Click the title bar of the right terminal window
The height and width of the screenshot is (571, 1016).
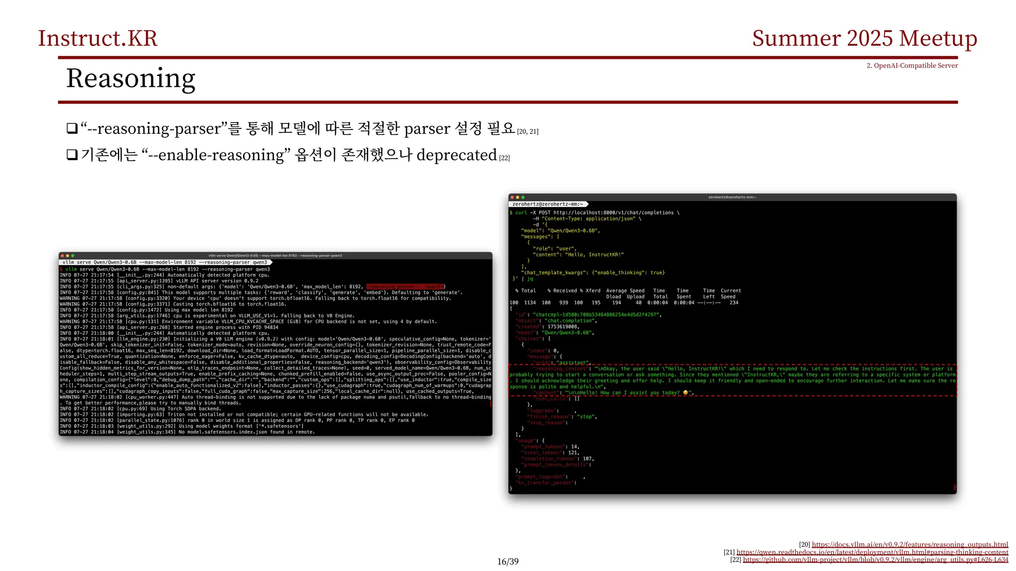pos(732,197)
